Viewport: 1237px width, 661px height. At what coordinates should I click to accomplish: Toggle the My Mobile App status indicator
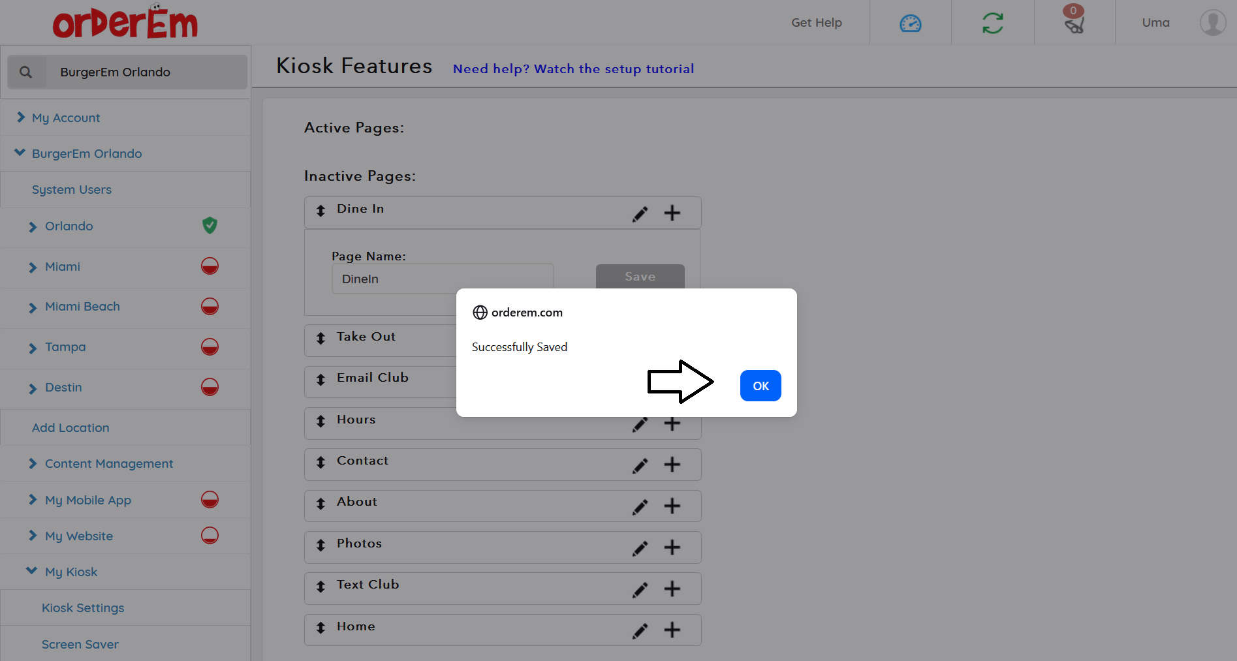tap(210, 500)
